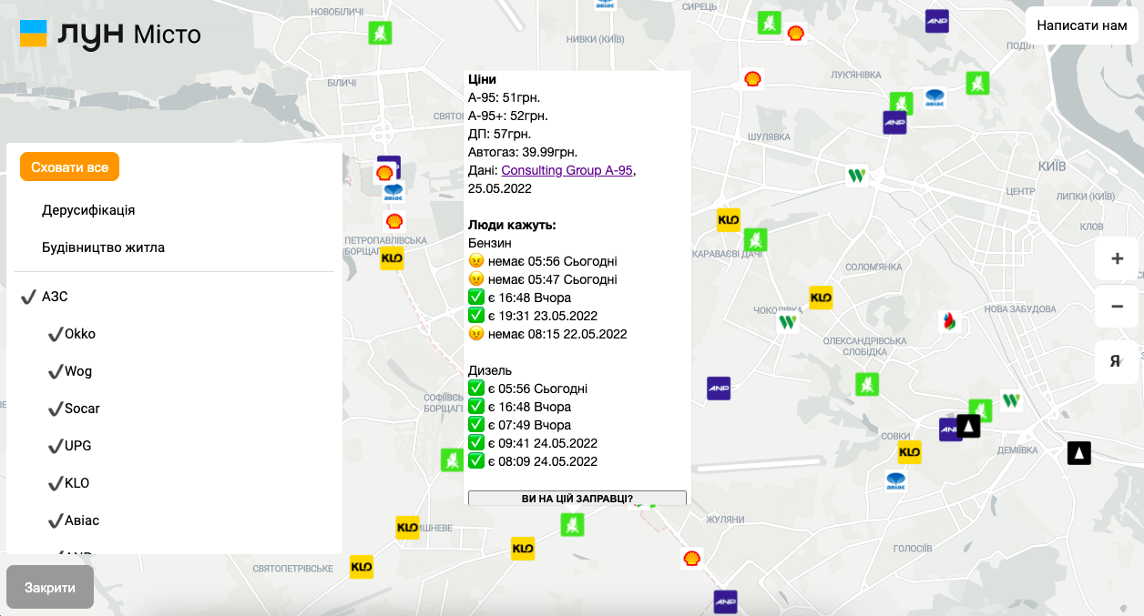Click the Okko marker near Новобіличі

tap(380, 33)
